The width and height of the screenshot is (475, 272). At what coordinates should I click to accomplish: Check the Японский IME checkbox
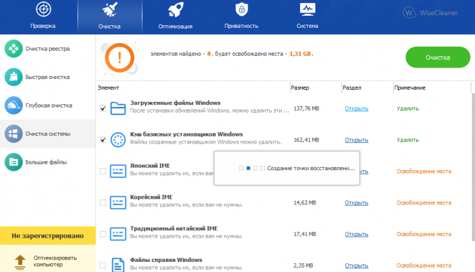tap(103, 171)
